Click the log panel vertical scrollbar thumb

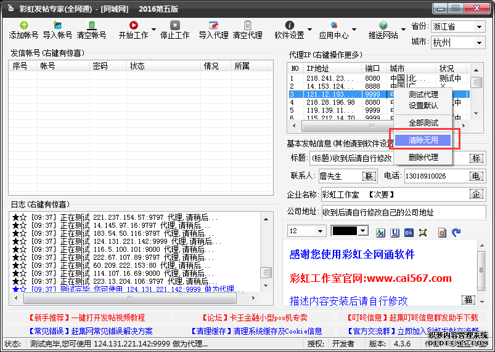click(266, 273)
